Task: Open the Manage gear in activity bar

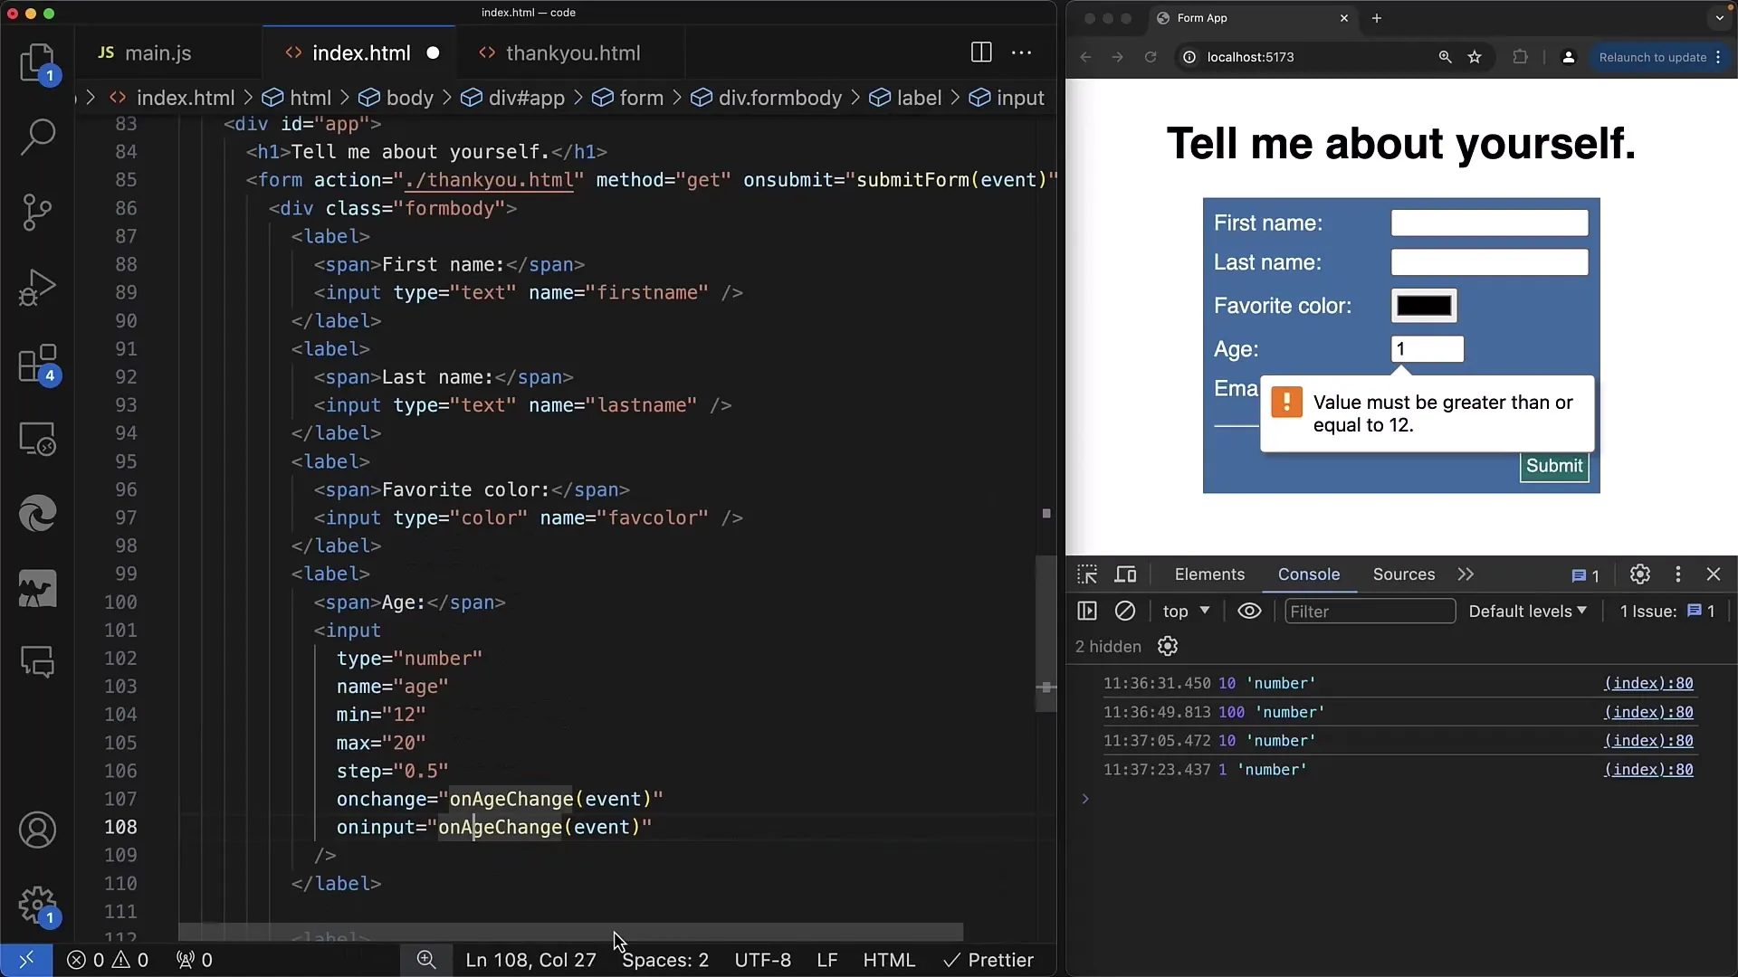Action: coord(37,905)
